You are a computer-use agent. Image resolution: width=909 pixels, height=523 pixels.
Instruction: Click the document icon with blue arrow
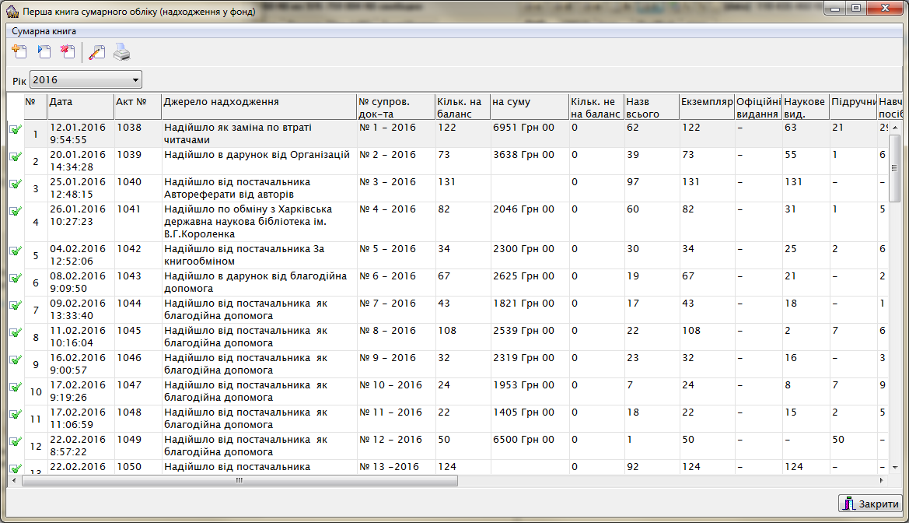point(44,53)
